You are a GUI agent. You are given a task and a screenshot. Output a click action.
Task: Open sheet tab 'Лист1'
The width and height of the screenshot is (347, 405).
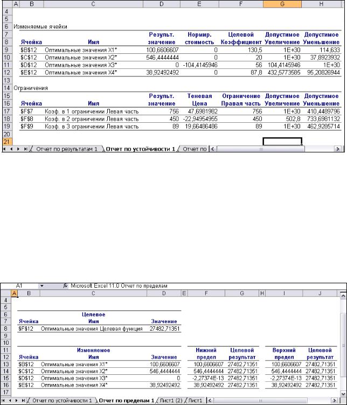[196, 401]
